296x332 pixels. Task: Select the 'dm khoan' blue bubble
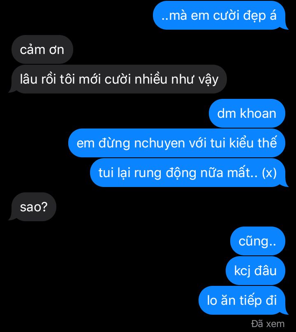click(x=247, y=113)
